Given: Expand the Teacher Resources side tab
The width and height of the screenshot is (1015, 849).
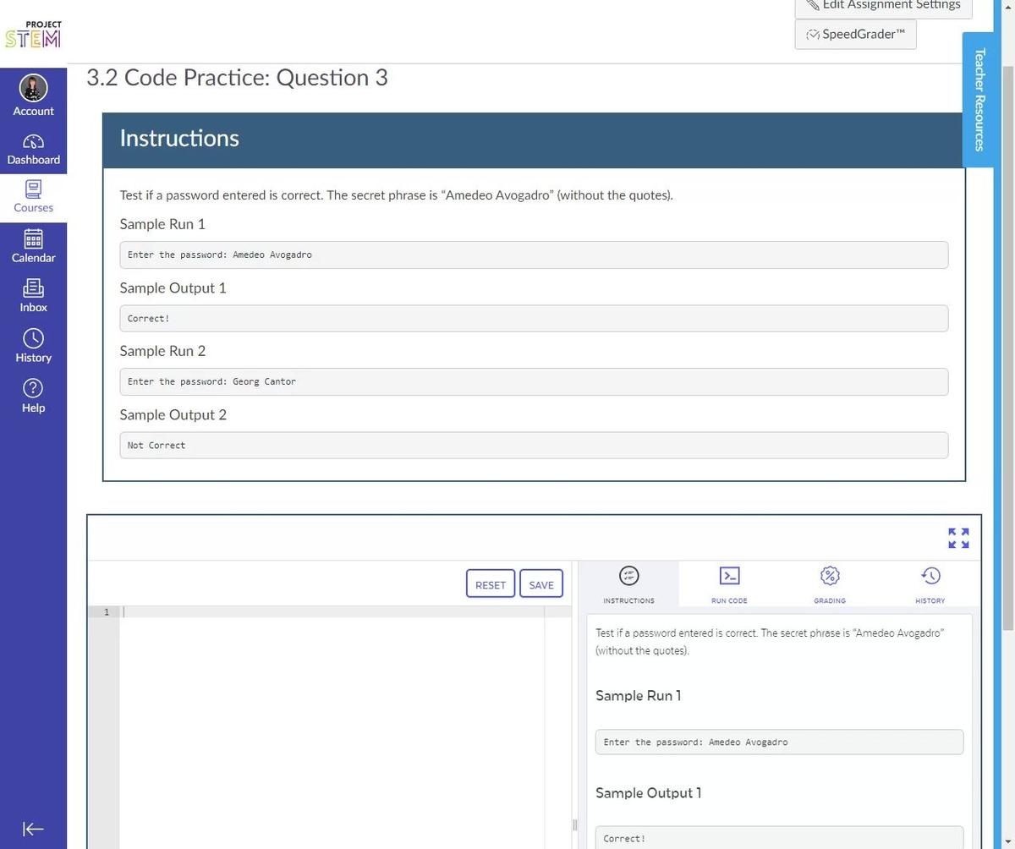Looking at the screenshot, I should 979,100.
